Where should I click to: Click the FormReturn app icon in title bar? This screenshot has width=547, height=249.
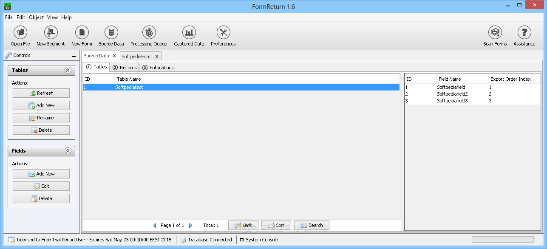(x=7, y=6)
